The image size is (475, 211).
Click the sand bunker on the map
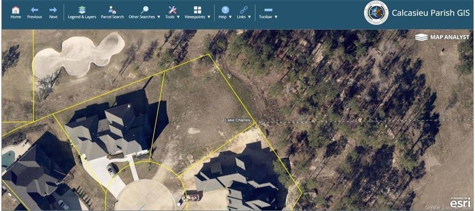[x=77, y=56]
